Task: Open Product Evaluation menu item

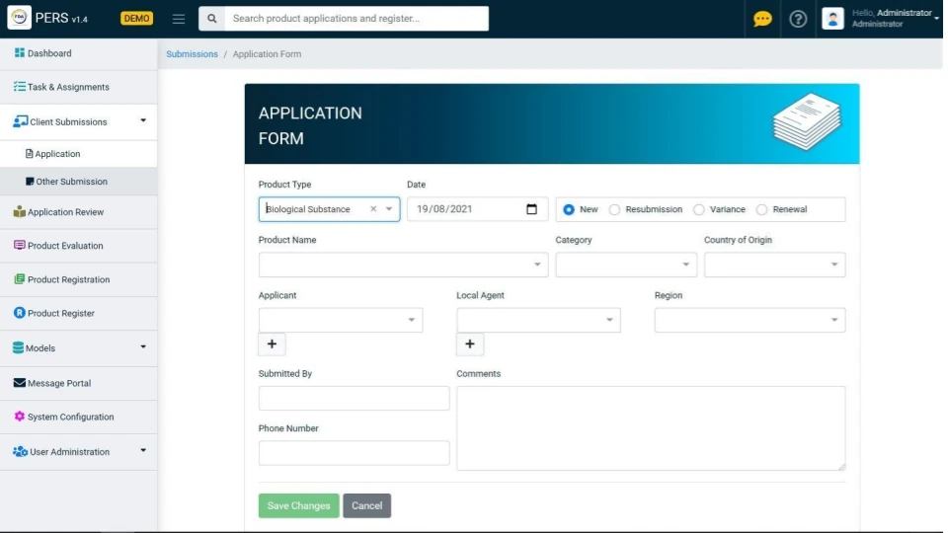Action: tap(79, 246)
